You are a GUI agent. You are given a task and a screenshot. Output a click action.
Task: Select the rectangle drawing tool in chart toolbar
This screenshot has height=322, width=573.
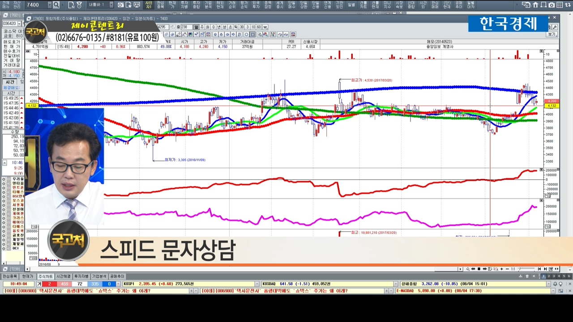[252, 34]
